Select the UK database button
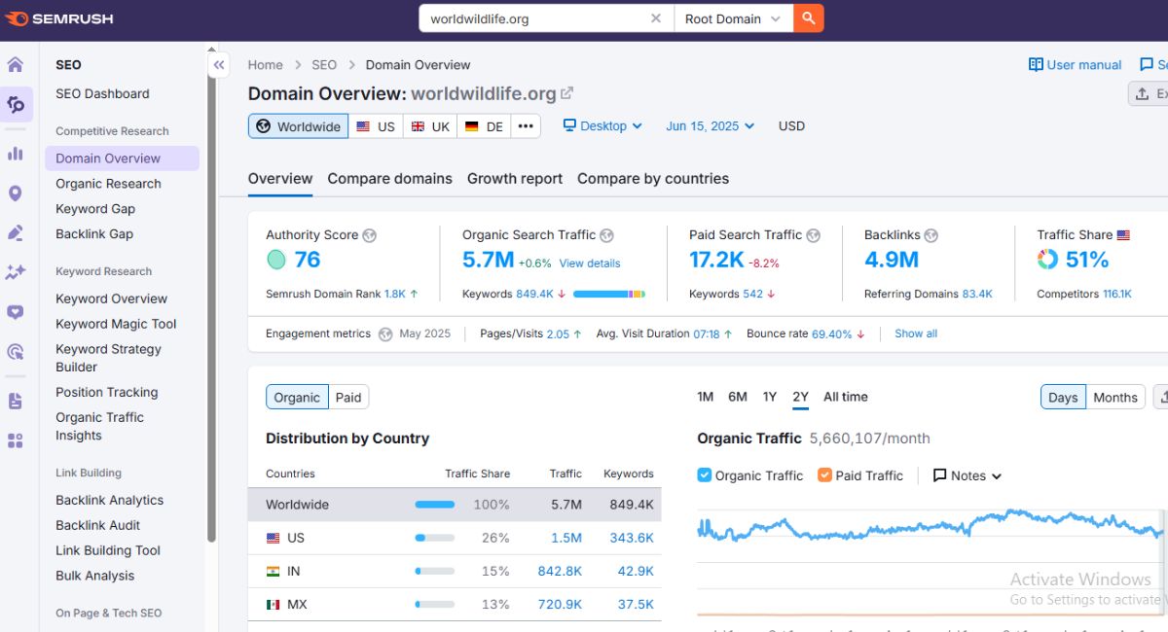This screenshot has width=1168, height=632. (430, 126)
